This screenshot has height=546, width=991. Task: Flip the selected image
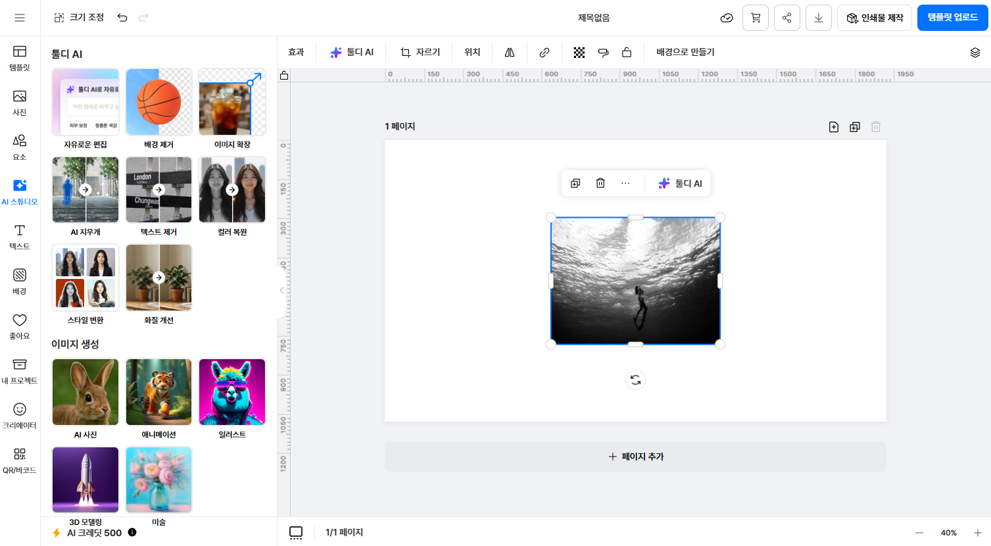pyautogui.click(x=510, y=53)
